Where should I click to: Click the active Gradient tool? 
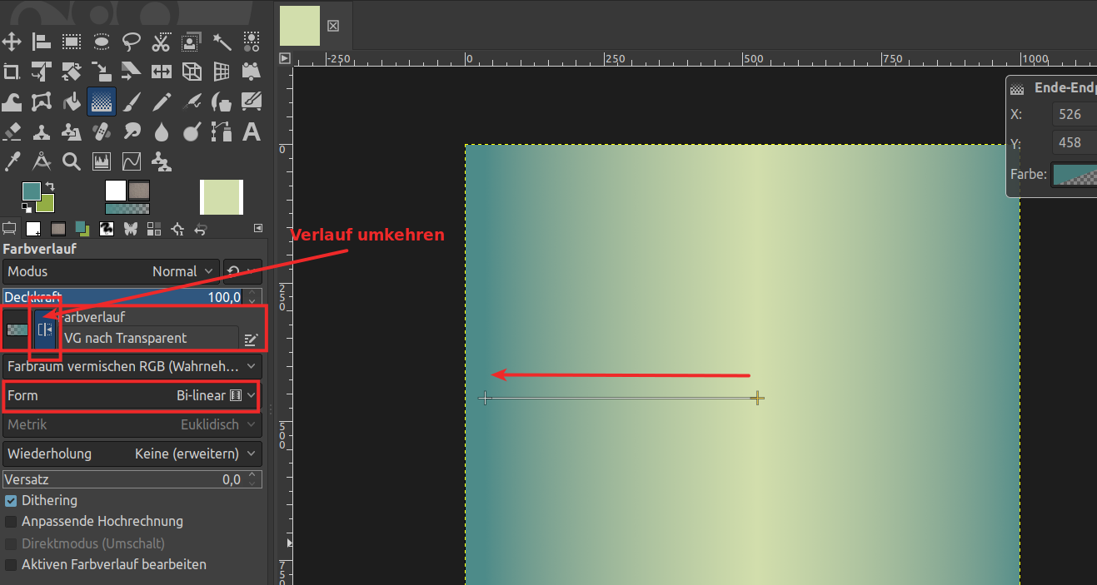tap(102, 102)
